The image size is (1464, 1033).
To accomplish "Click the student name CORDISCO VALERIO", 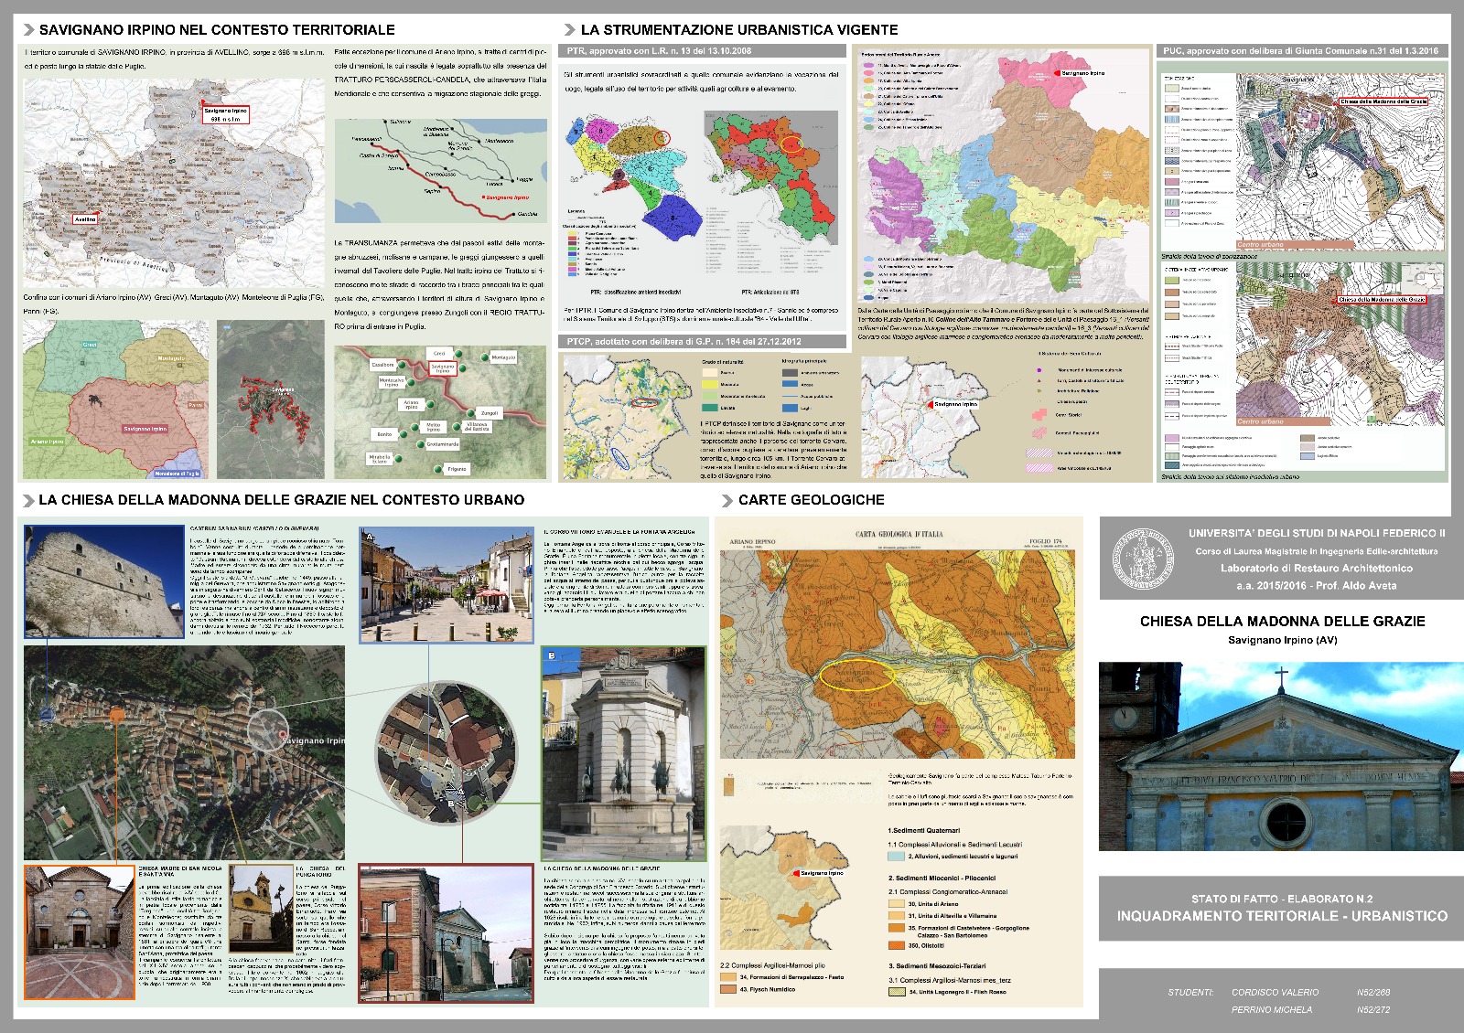I will (1275, 993).
